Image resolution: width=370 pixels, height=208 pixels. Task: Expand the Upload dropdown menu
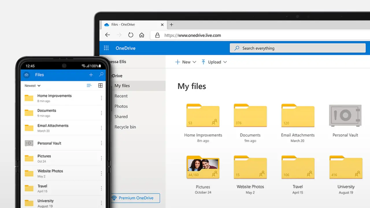click(x=214, y=62)
